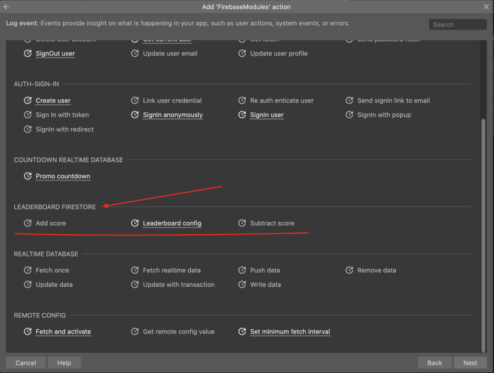Pick the Push data action
The image size is (494, 373).
265,270
